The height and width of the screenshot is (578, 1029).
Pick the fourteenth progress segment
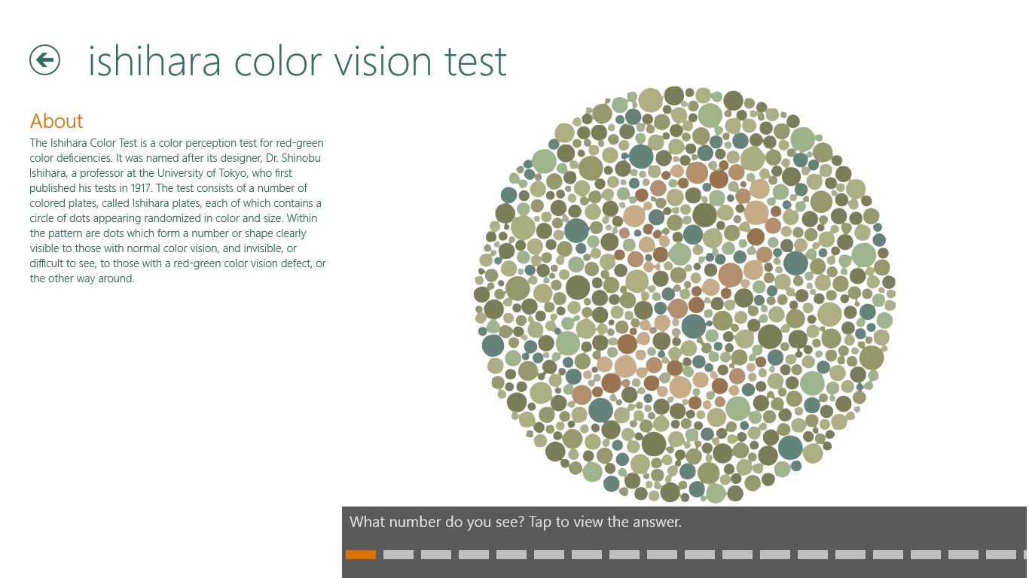point(850,555)
